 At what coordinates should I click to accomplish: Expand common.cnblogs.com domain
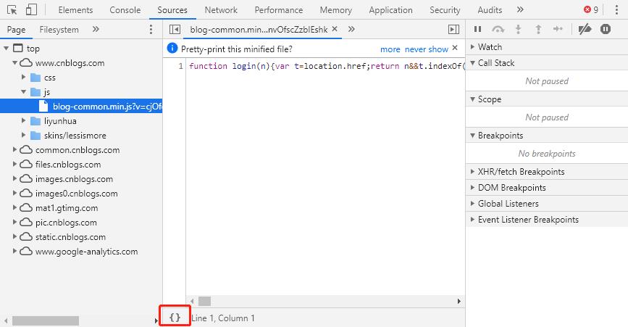click(x=14, y=150)
